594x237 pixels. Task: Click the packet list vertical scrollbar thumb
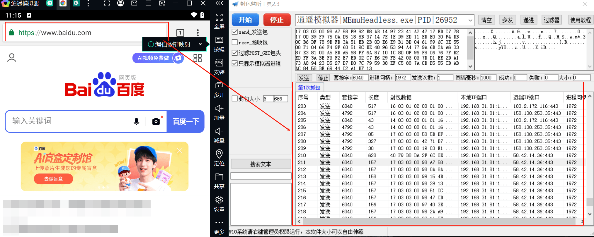[590, 202]
